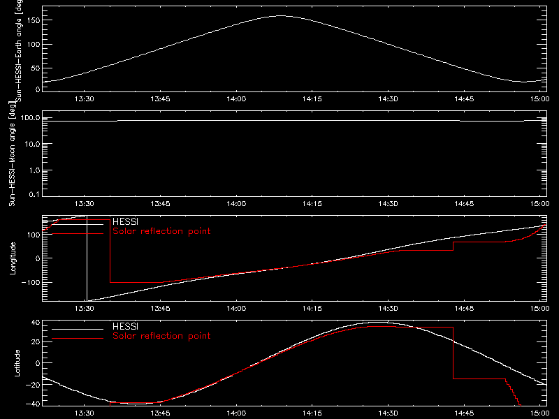Select 14:45 under the Longitude plot

tap(464, 309)
